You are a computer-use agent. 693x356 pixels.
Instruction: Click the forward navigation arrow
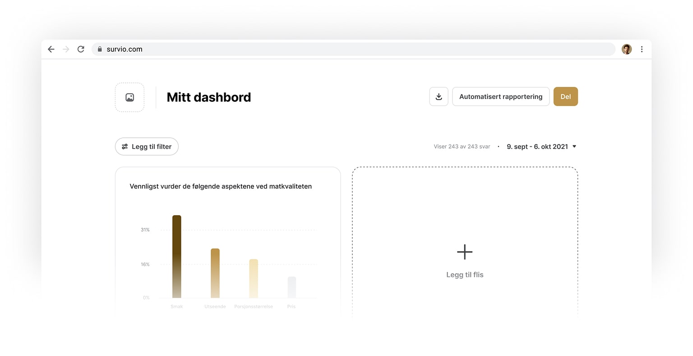click(66, 49)
